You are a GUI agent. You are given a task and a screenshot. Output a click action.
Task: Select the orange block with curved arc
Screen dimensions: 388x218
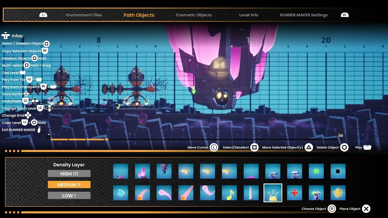click(x=142, y=193)
